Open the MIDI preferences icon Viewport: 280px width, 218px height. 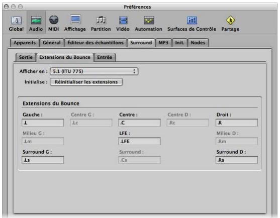[54, 24]
